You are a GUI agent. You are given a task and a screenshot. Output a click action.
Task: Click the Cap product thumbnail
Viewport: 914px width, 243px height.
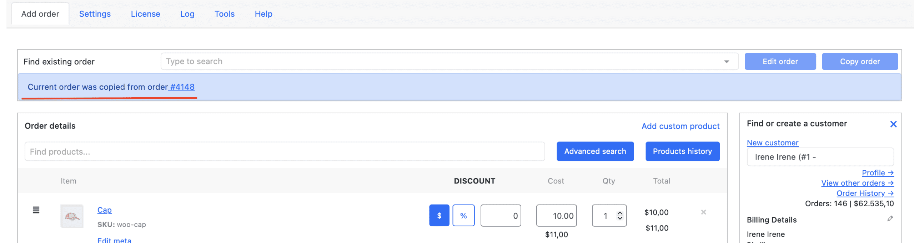72,216
